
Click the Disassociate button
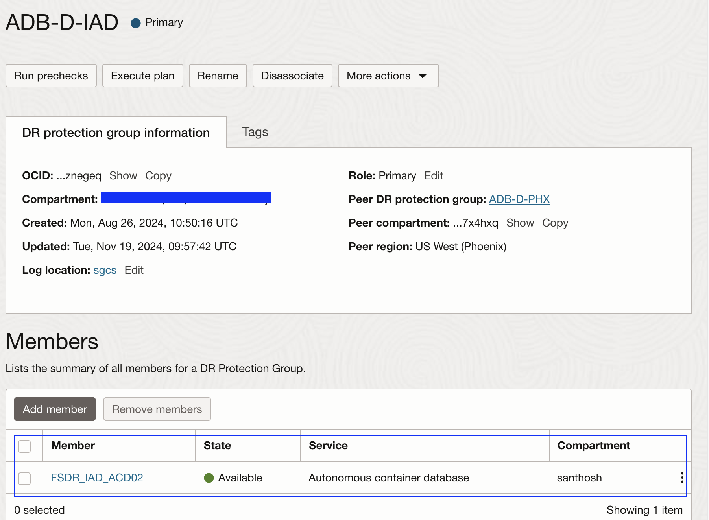[292, 76]
